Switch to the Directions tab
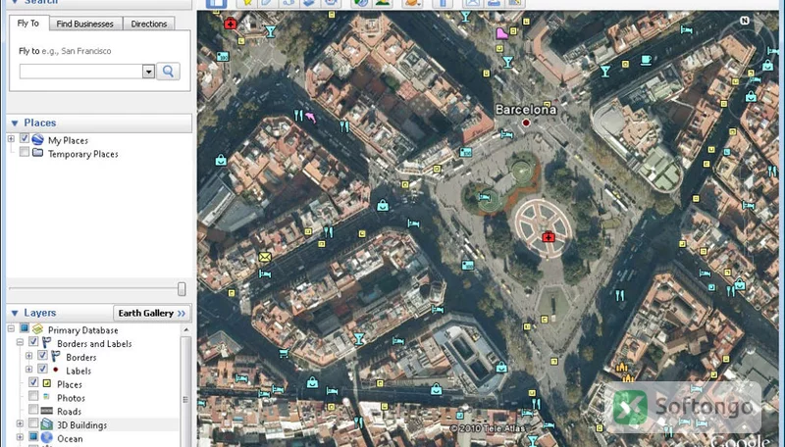Viewport: 785px width, 447px height. click(149, 24)
